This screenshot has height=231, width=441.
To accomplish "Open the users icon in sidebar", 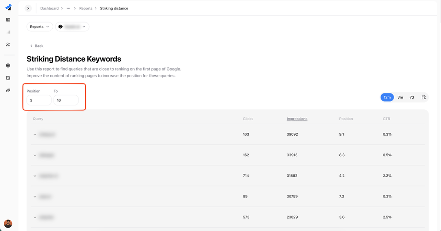I will point(8,45).
